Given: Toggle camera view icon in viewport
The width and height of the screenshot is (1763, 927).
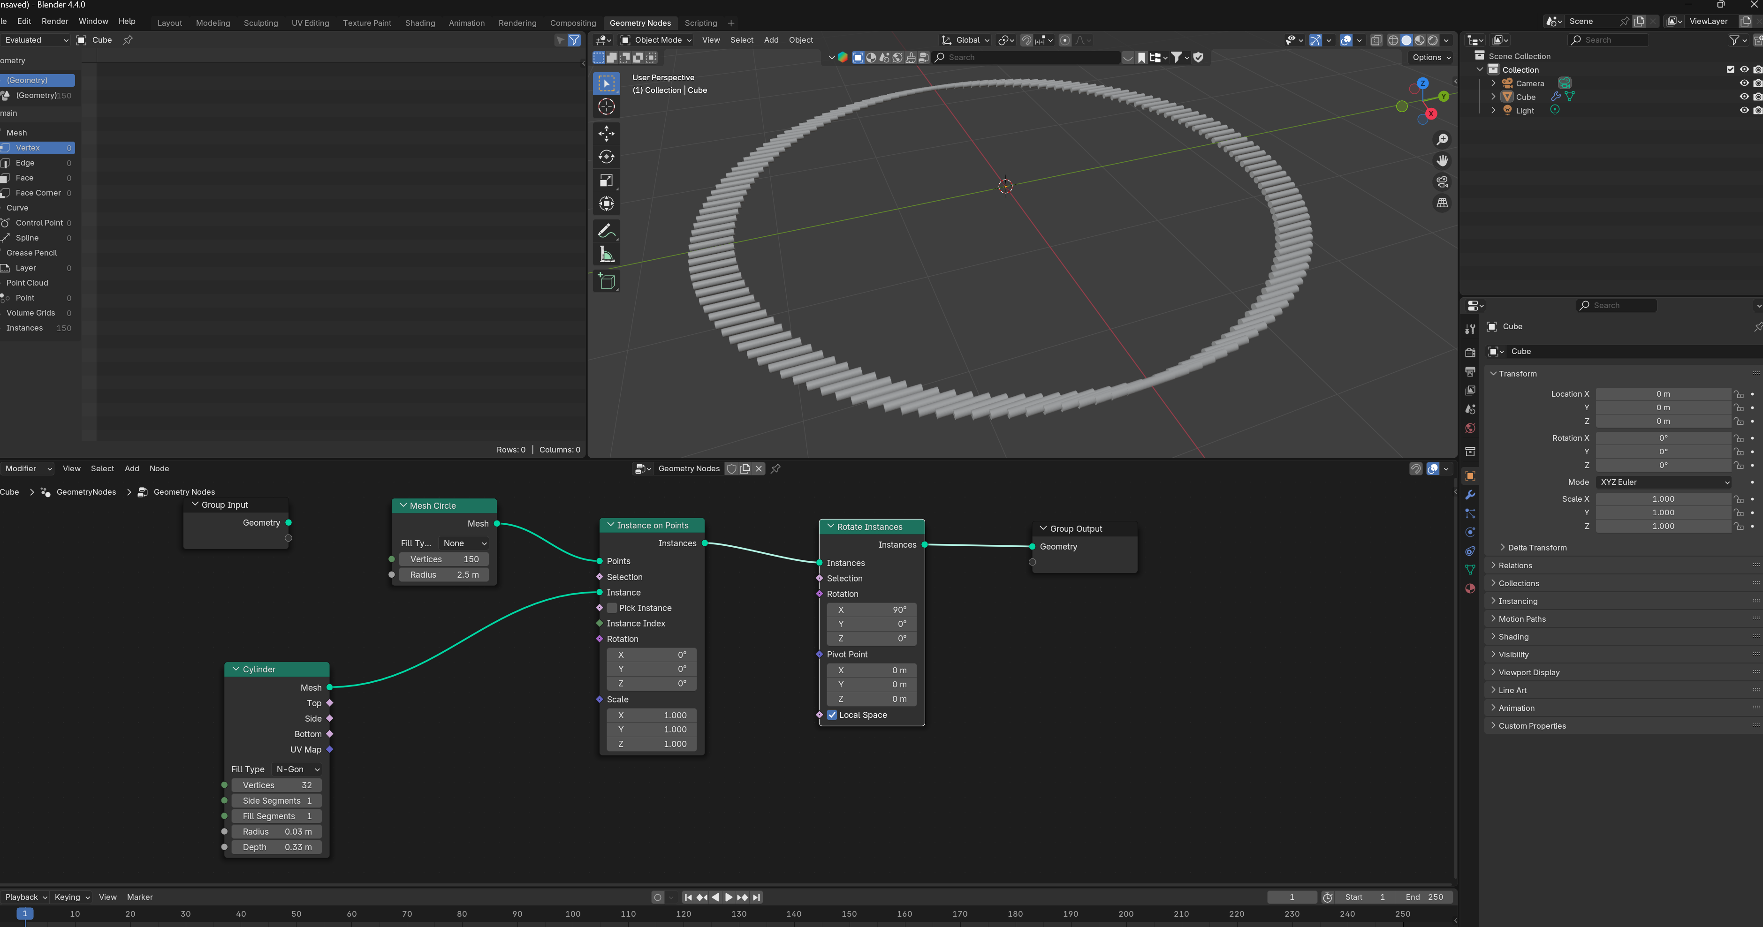Looking at the screenshot, I should coord(1442,182).
